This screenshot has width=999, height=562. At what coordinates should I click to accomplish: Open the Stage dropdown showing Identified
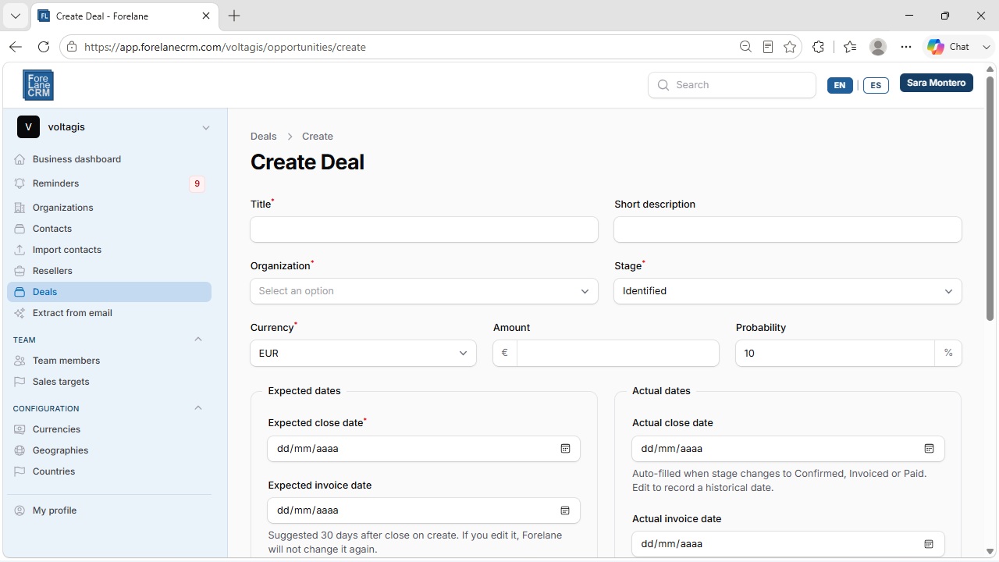pos(787,291)
